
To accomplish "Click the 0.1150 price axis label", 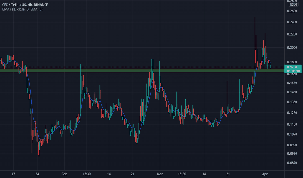I will pyautogui.click(x=292, y=124).
